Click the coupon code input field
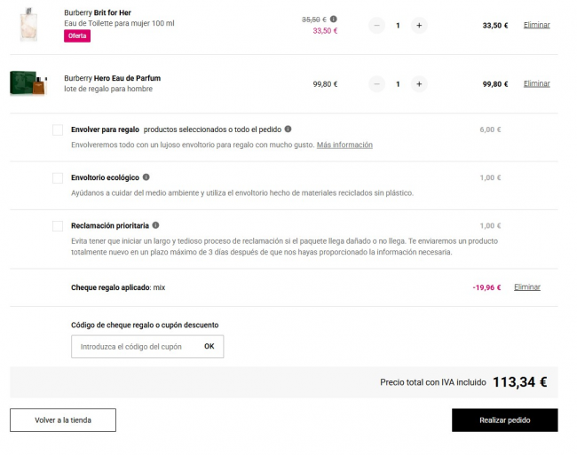The width and height of the screenshot is (577, 455). click(x=133, y=347)
